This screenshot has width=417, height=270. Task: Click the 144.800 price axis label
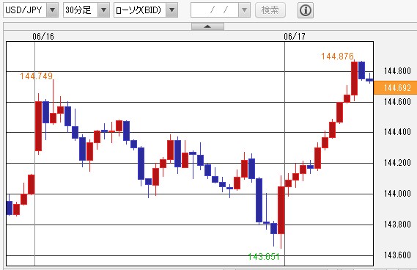[x=397, y=71]
